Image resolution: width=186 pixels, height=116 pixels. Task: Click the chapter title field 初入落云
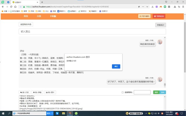[x=92, y=31]
